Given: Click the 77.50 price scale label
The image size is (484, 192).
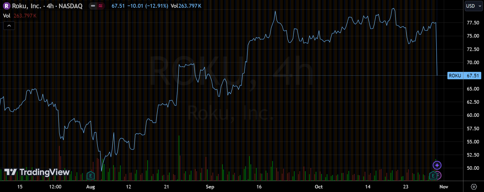Looking at the screenshot, I should [473, 23].
